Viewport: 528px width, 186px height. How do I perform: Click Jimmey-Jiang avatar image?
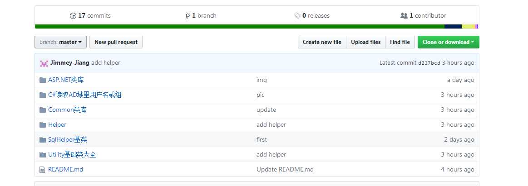click(44, 63)
